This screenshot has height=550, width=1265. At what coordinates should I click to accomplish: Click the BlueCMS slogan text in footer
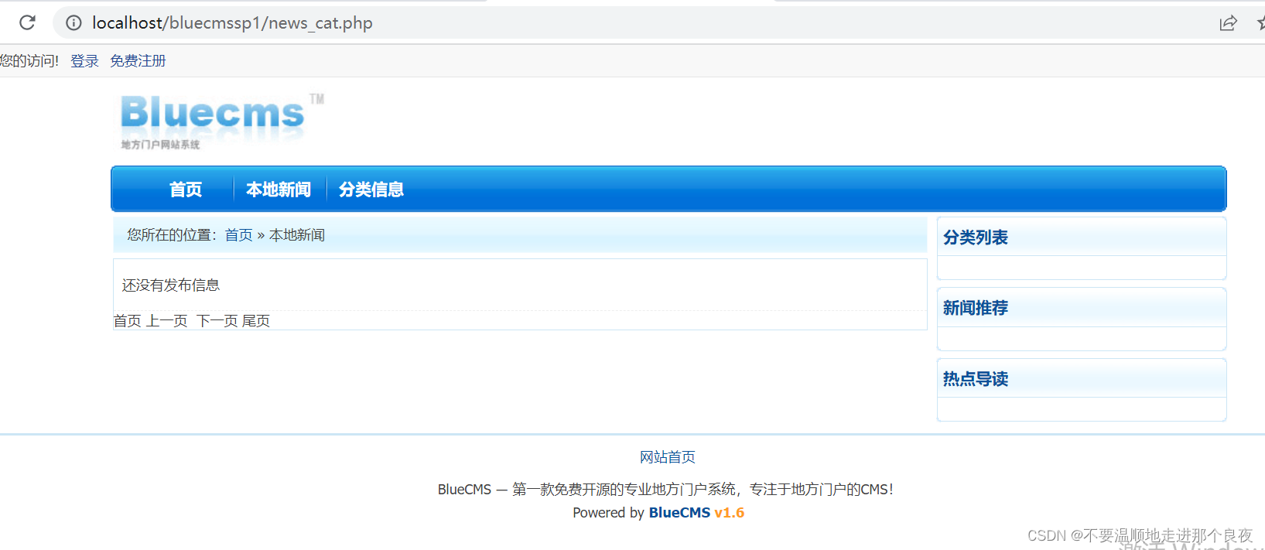[665, 490]
